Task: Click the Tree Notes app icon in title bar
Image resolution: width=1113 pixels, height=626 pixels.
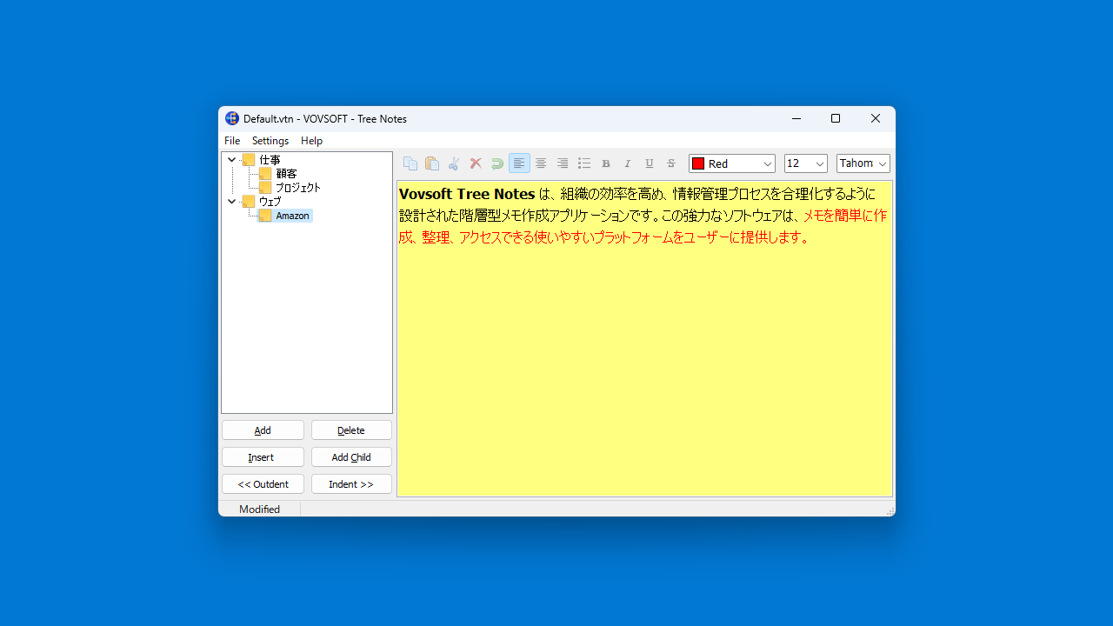Action: tap(232, 118)
